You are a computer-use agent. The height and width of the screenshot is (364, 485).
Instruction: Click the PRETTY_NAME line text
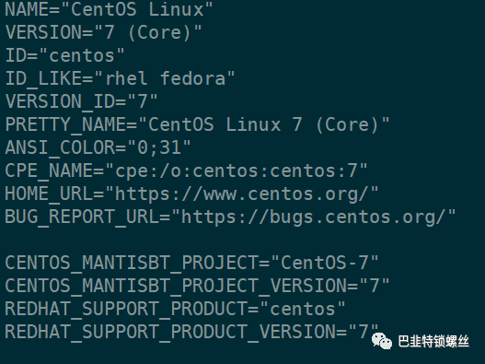coord(197,125)
